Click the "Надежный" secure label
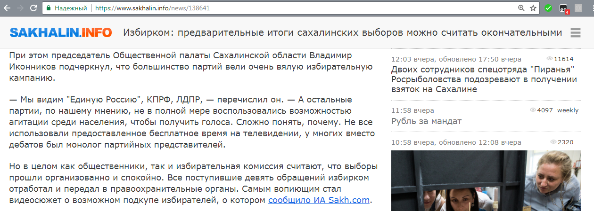This screenshot has height=211, width=594. [71, 8]
